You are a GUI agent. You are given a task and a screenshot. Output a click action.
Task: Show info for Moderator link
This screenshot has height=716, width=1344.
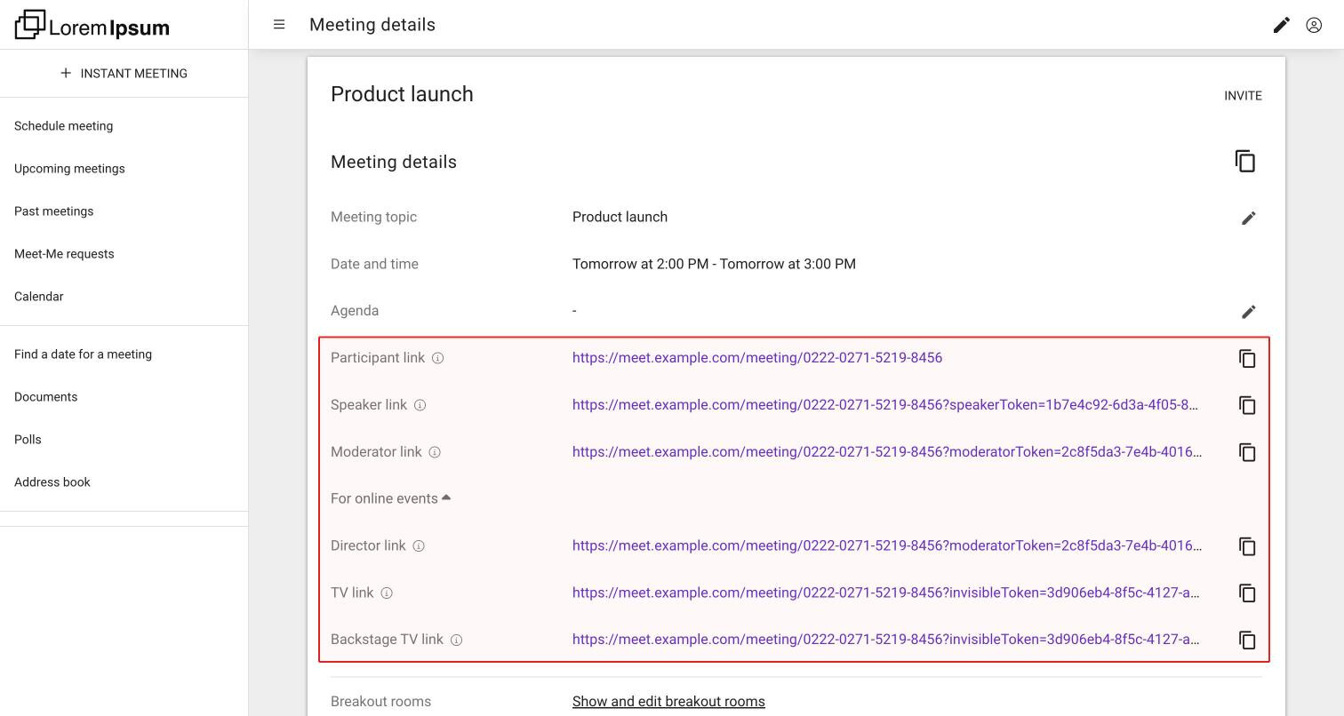point(435,452)
